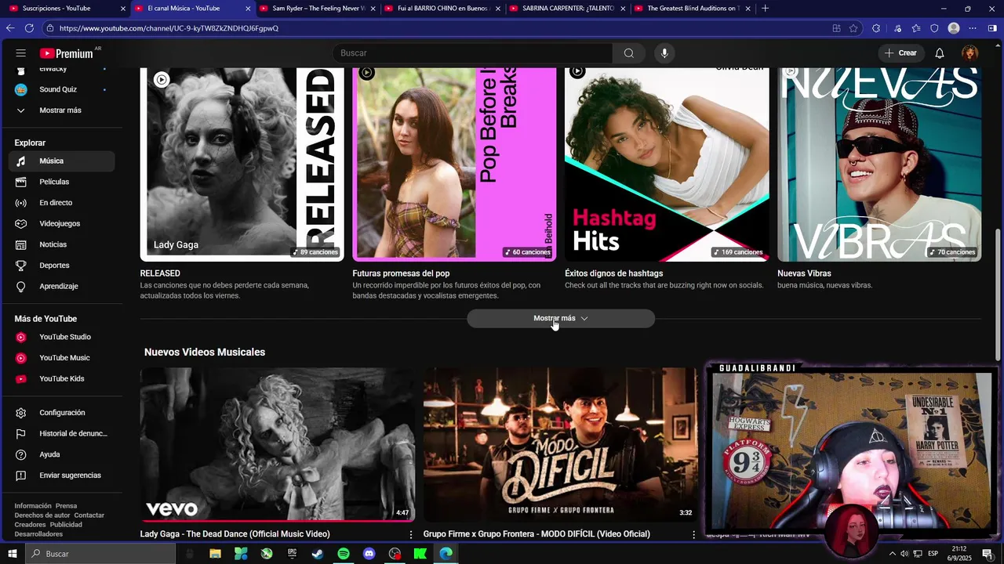Expand Mostrar más in subscriptions sidebar
Image resolution: width=1004 pixels, height=564 pixels.
[x=61, y=110]
